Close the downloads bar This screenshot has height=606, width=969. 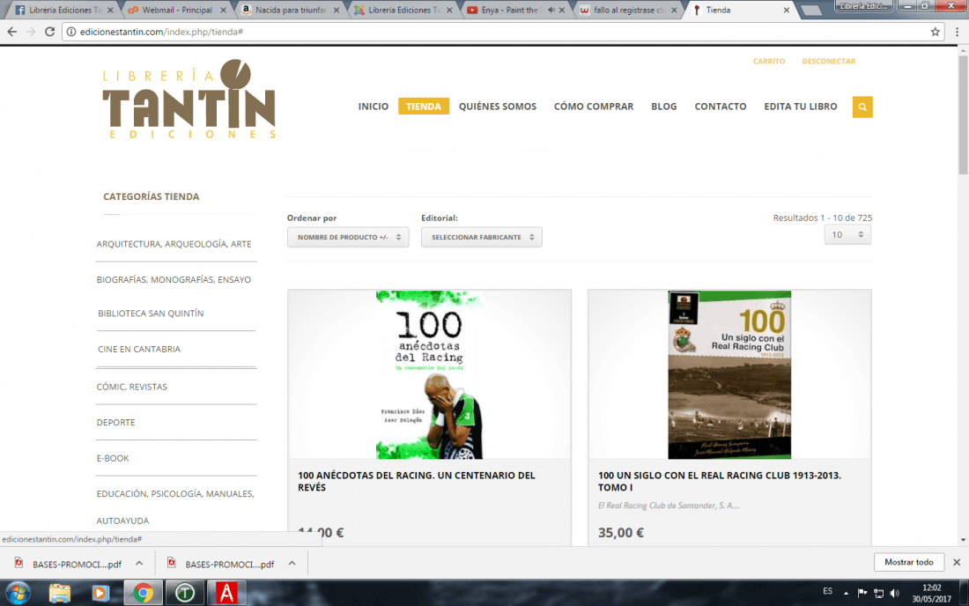coord(957,562)
